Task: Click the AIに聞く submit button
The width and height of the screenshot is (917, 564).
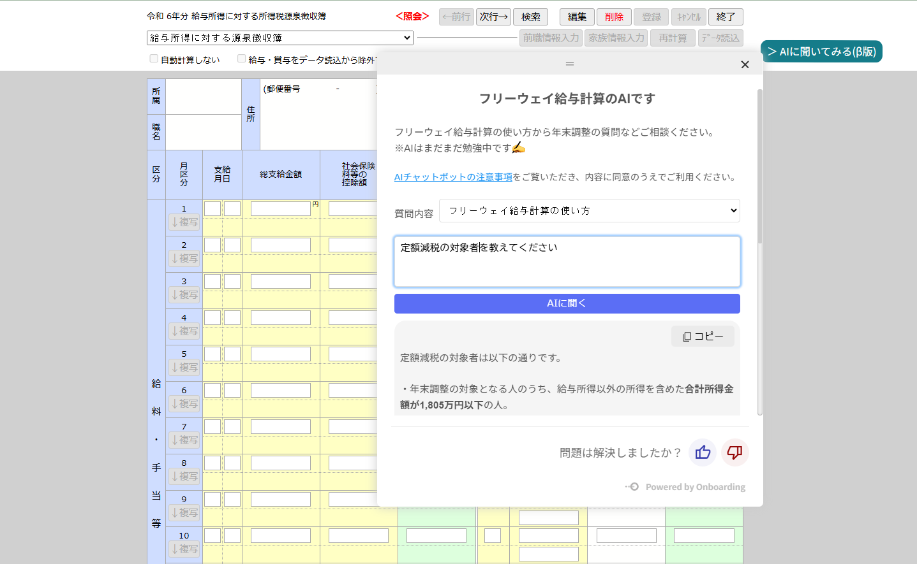Action: click(x=567, y=303)
